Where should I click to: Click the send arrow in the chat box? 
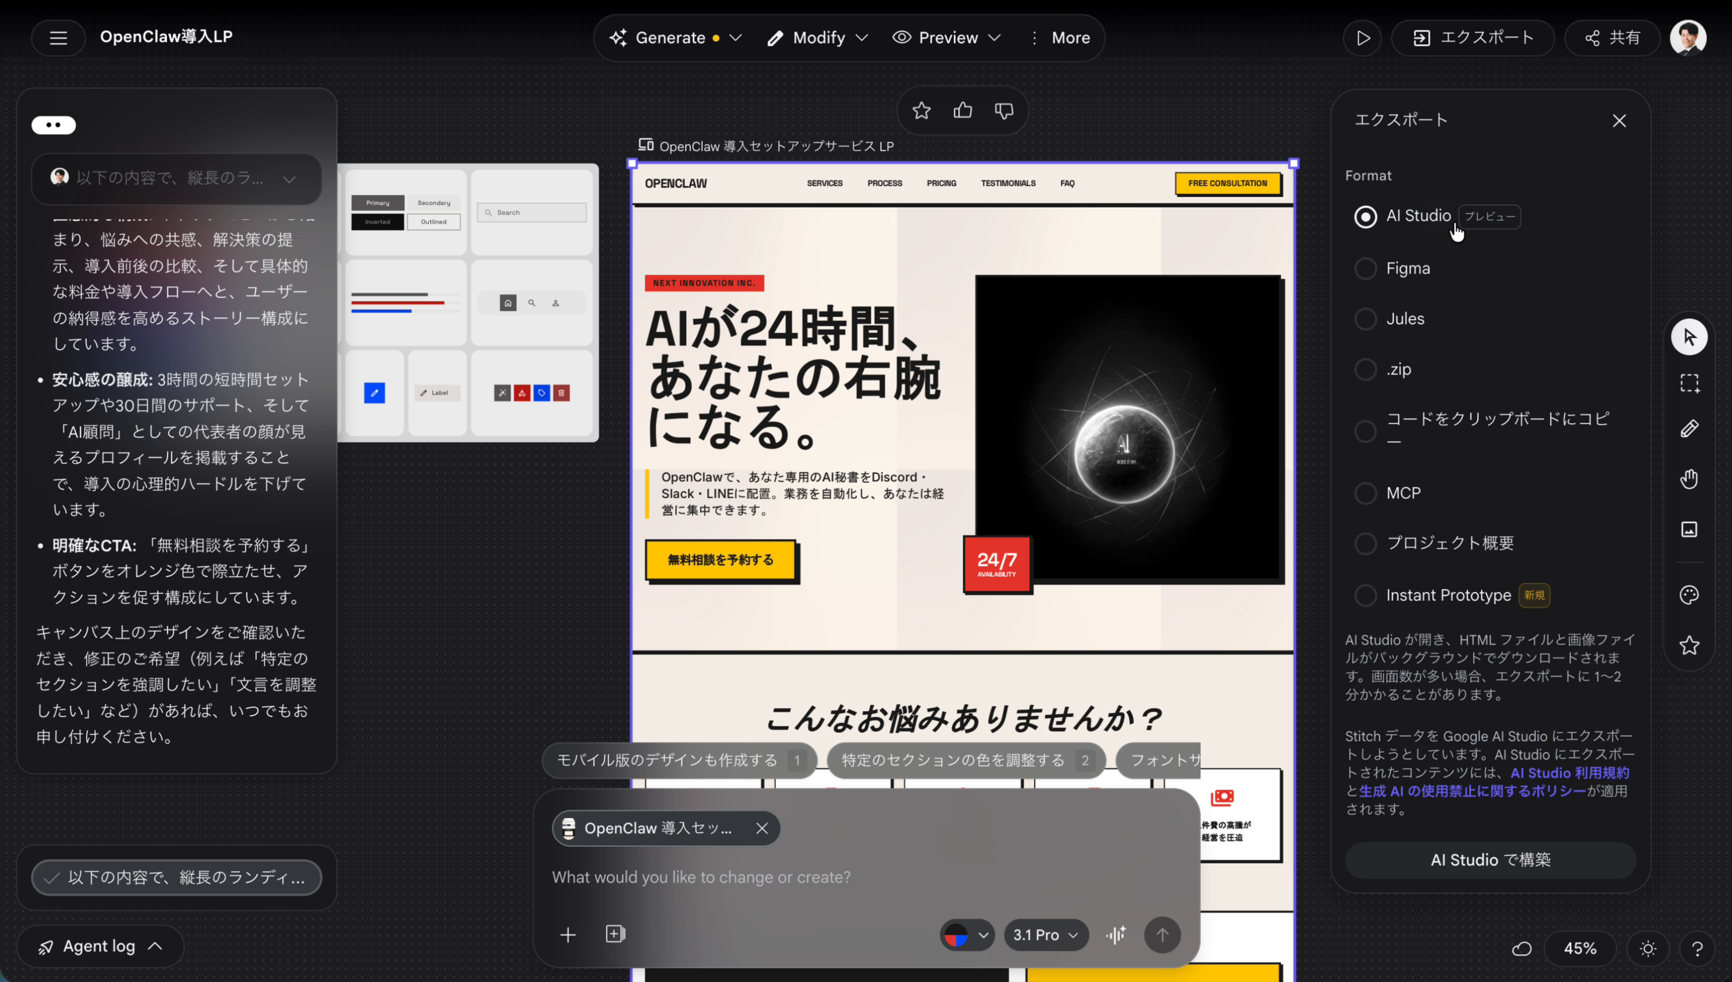click(1163, 935)
